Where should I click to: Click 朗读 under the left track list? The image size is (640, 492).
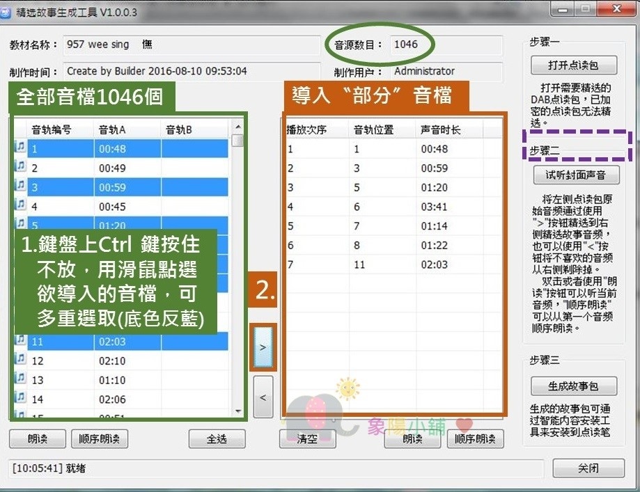(x=38, y=439)
